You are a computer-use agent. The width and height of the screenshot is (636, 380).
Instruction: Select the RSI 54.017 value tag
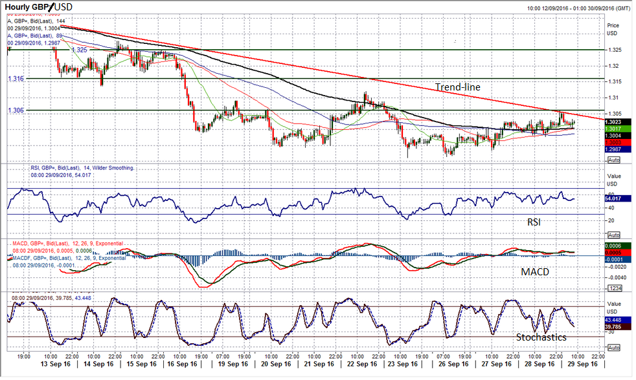(613, 198)
